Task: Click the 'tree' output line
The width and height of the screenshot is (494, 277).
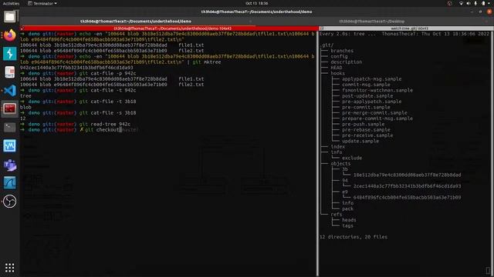Action: pos(25,95)
